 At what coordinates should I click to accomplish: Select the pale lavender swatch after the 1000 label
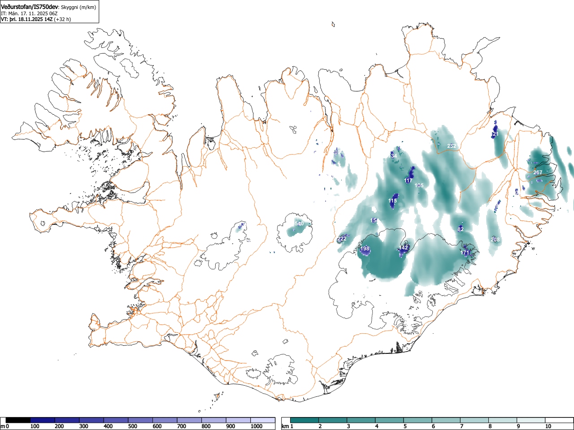(x=263, y=420)
